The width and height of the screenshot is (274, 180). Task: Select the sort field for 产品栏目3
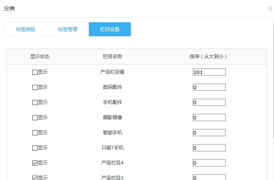[209, 177]
